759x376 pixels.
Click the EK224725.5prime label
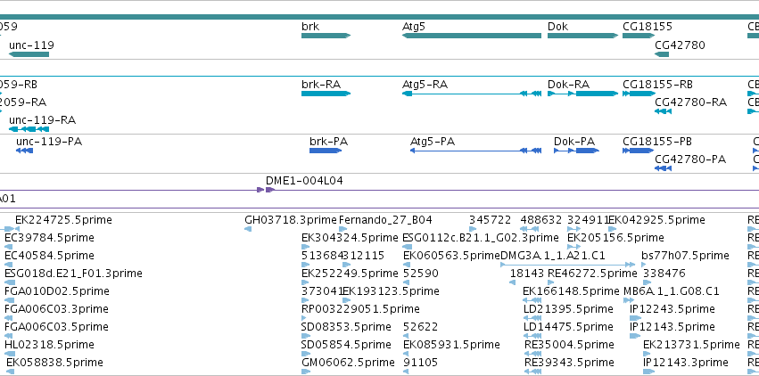coord(63,220)
